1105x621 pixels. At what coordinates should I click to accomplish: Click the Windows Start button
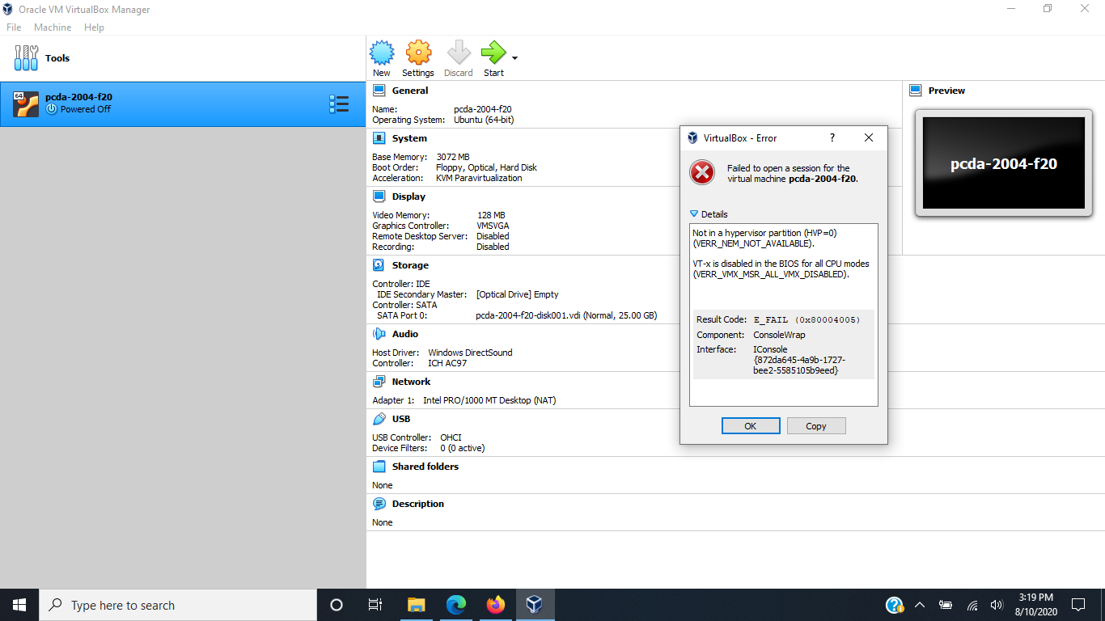click(x=19, y=605)
